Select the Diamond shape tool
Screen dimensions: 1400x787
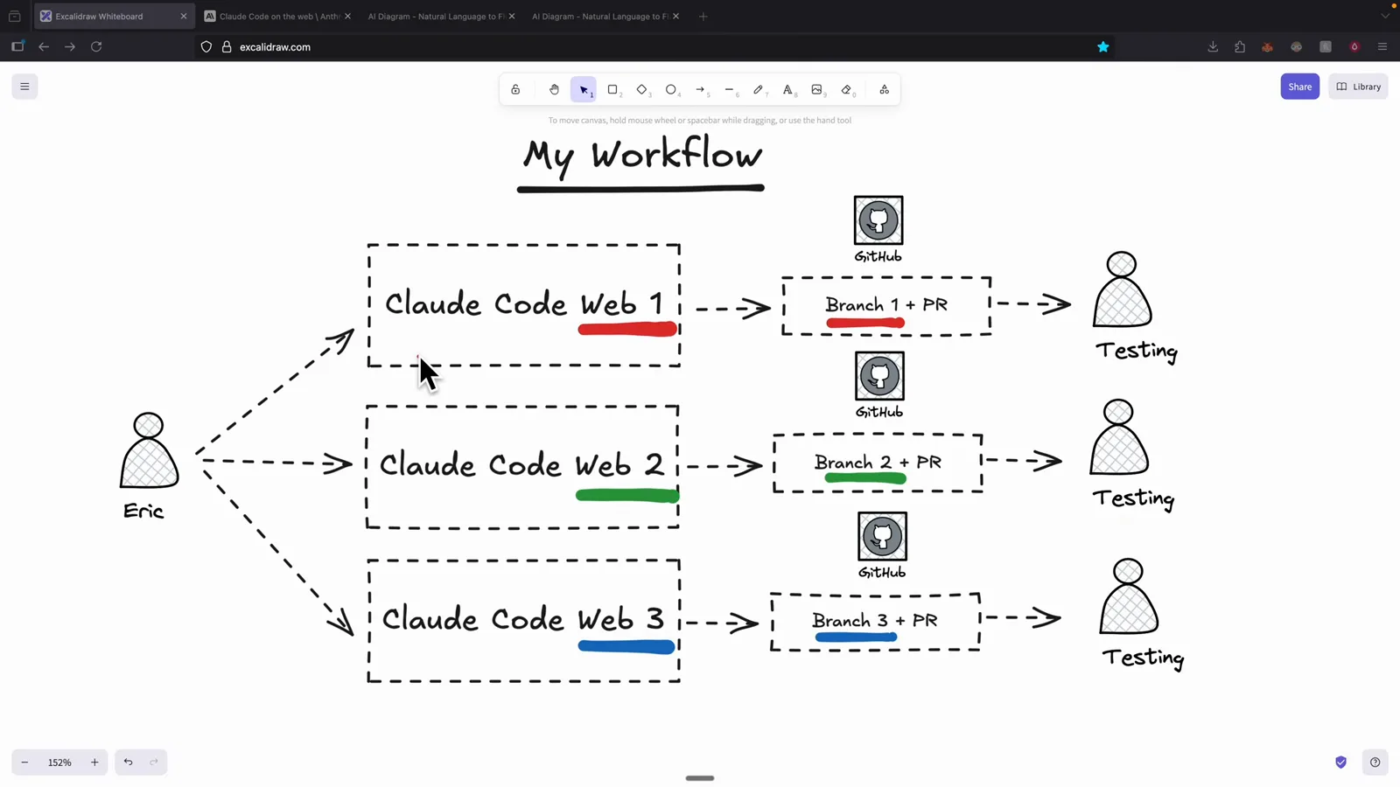point(641,90)
